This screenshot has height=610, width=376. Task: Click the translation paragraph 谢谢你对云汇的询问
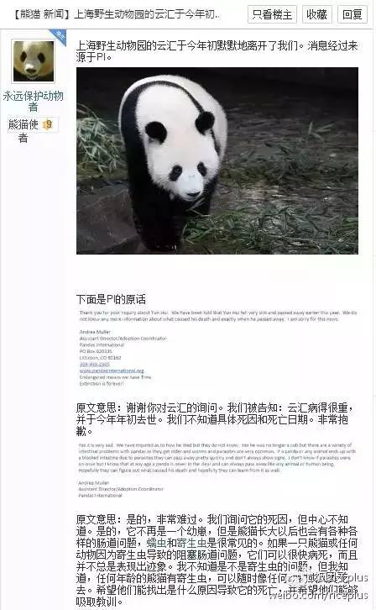pyautogui.click(x=215, y=419)
